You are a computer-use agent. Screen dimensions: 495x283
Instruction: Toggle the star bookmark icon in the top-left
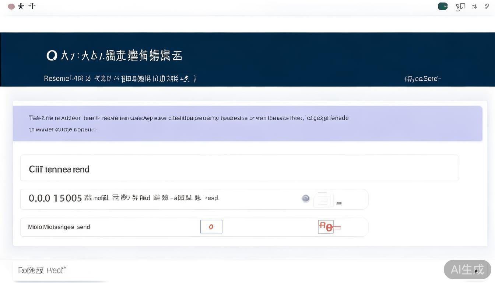[x=21, y=6]
